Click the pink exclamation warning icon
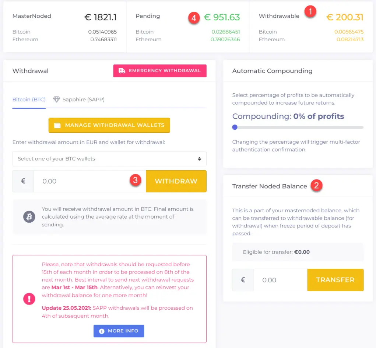 [x=29, y=299]
